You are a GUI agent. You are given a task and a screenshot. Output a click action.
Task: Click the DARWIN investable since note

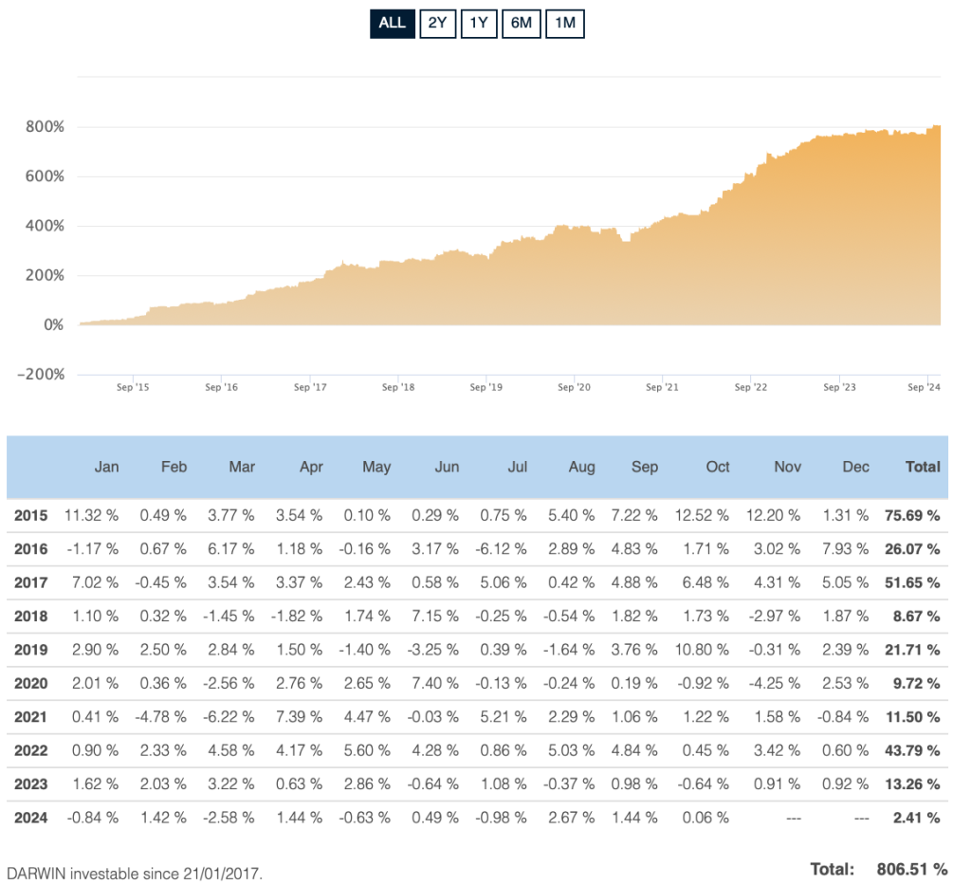pos(134,873)
